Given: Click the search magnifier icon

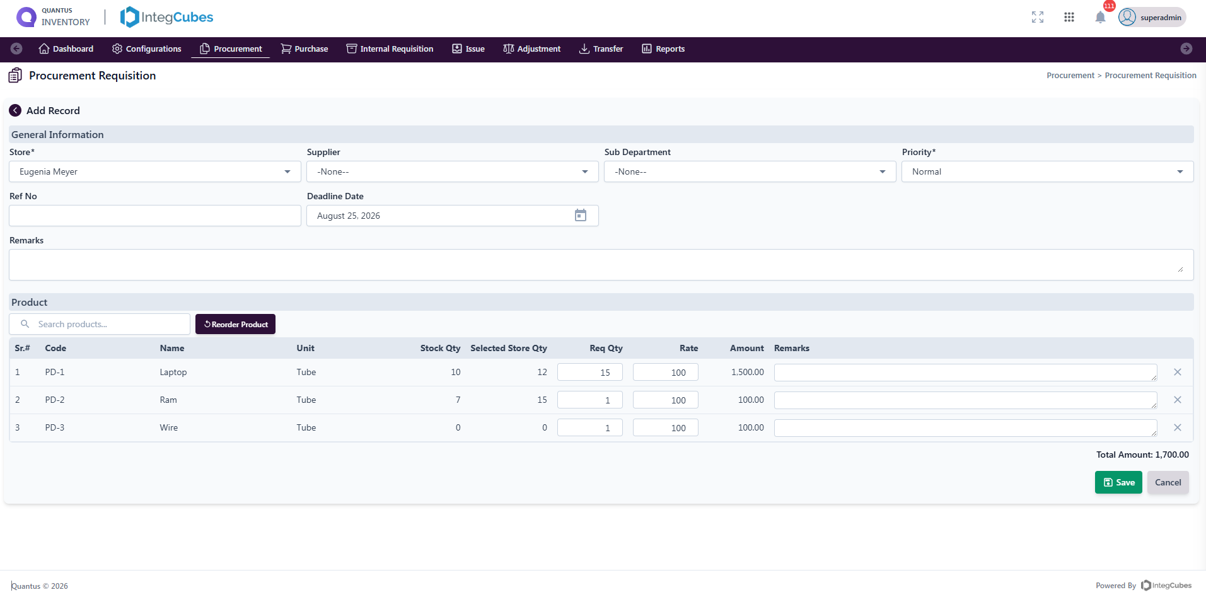Looking at the screenshot, I should [x=25, y=324].
